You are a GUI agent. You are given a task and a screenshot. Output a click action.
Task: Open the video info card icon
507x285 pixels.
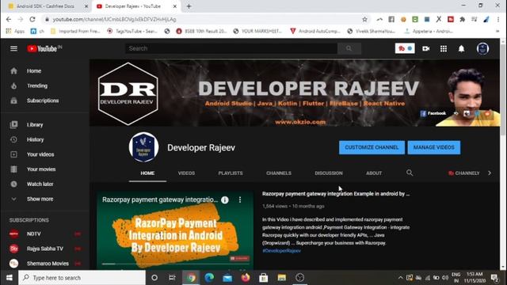pyautogui.click(x=225, y=200)
